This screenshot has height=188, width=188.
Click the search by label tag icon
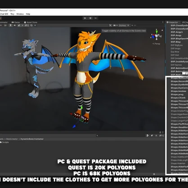(x=152, y=135)
